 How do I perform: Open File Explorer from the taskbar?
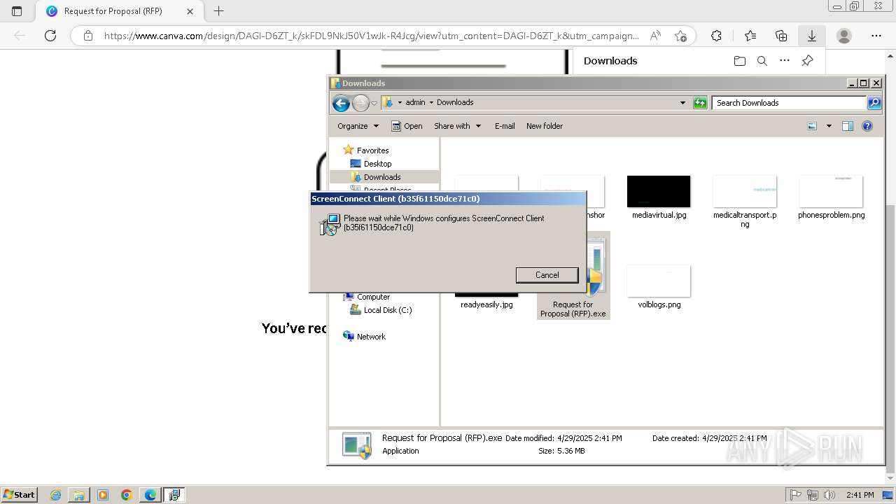79,495
